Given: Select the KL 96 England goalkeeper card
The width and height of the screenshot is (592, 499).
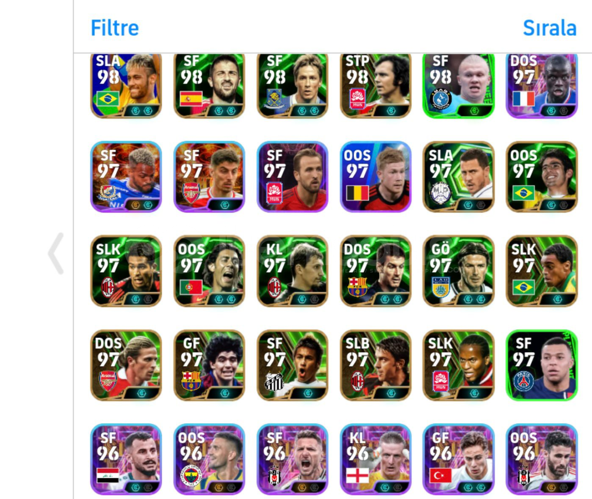Looking at the screenshot, I should (375, 460).
